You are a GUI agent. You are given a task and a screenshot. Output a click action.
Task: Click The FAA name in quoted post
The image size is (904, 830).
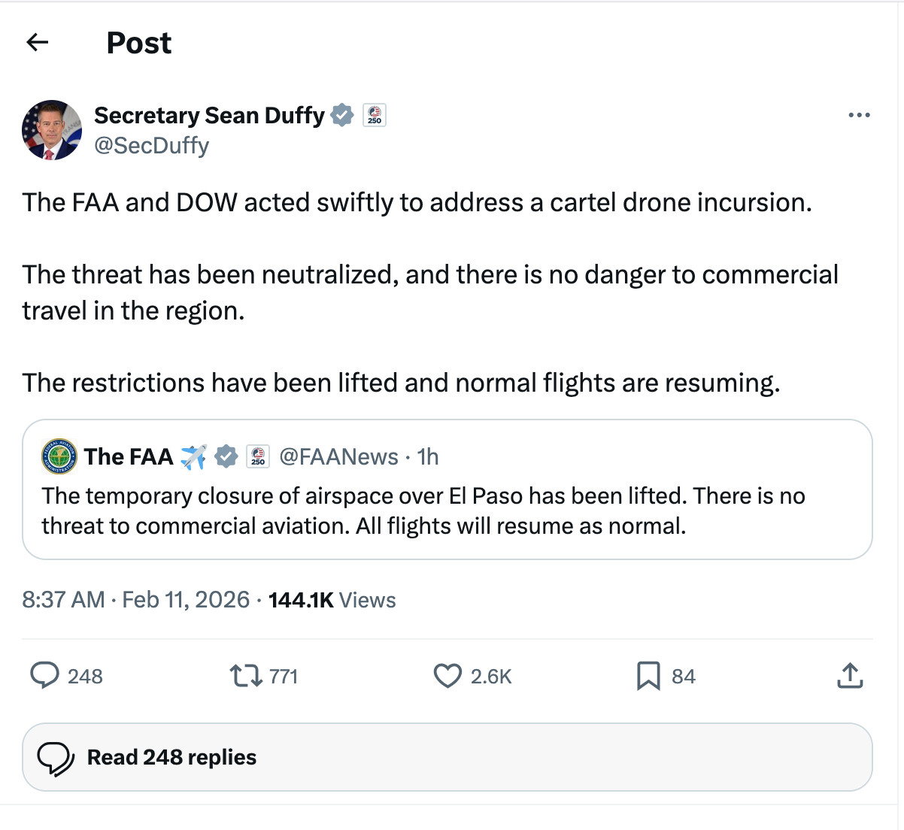click(129, 456)
